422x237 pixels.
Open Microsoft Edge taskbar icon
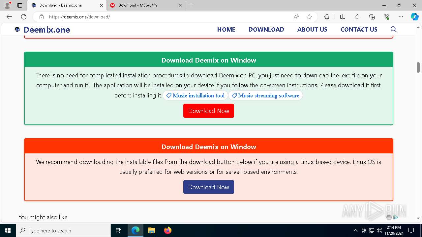pos(136,230)
